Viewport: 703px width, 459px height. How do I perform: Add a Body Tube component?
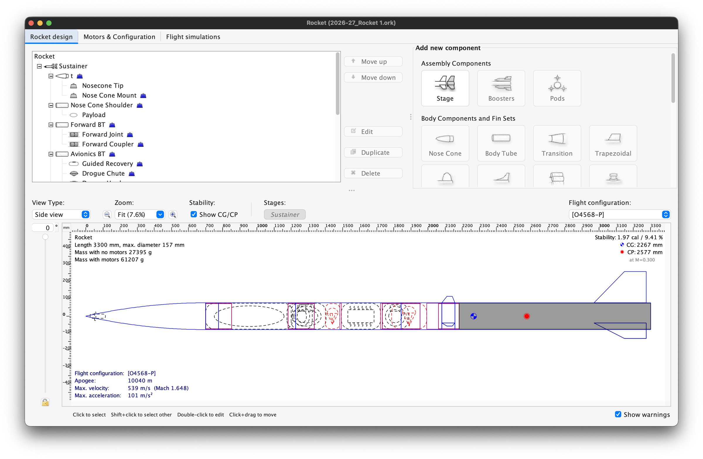coord(501,143)
